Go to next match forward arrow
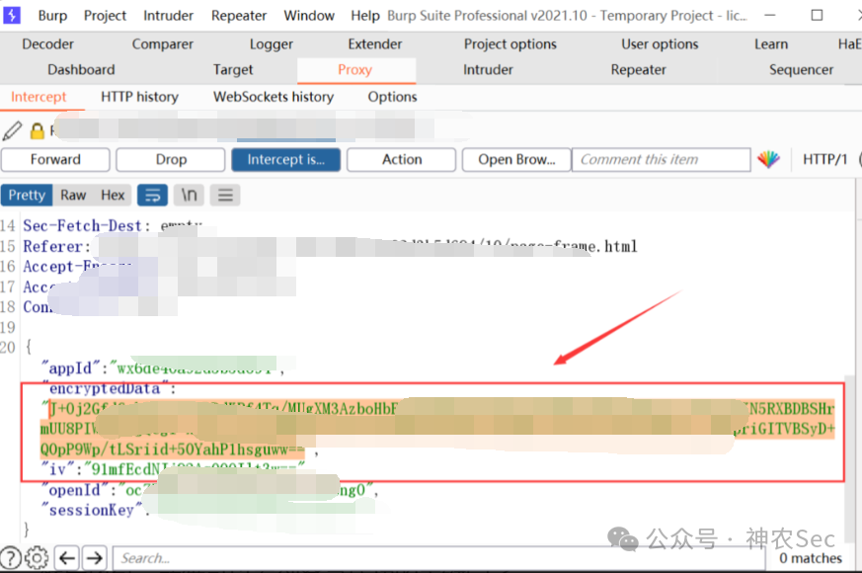The width and height of the screenshot is (862, 573). point(95,558)
